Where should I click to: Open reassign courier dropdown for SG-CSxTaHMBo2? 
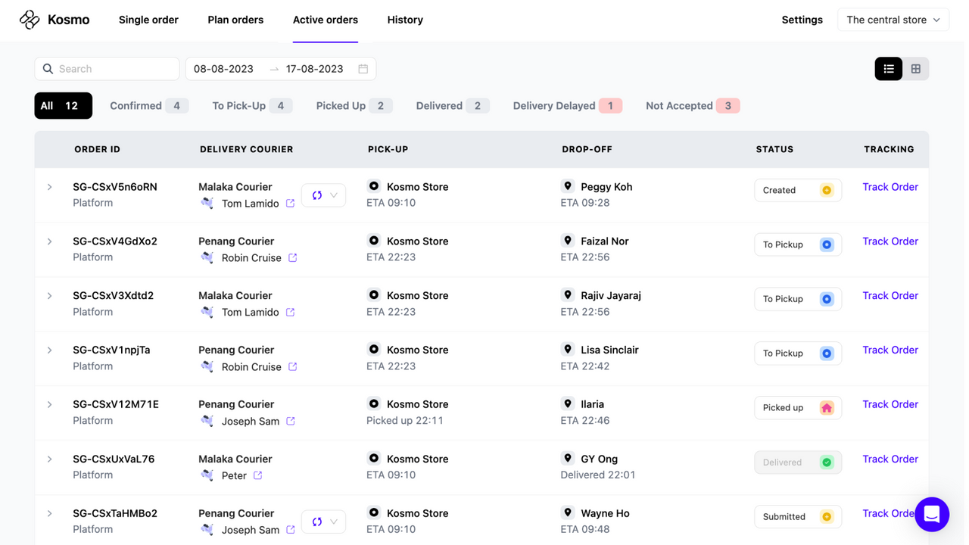pyautogui.click(x=324, y=522)
